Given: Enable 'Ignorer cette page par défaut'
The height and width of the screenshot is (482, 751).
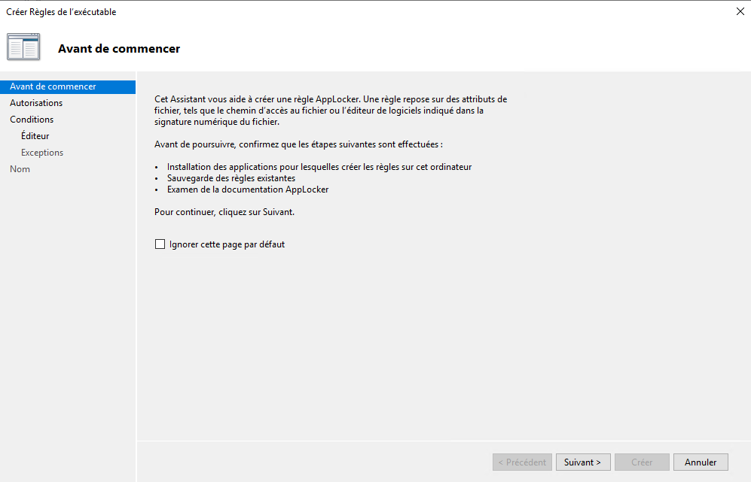Looking at the screenshot, I should 159,244.
